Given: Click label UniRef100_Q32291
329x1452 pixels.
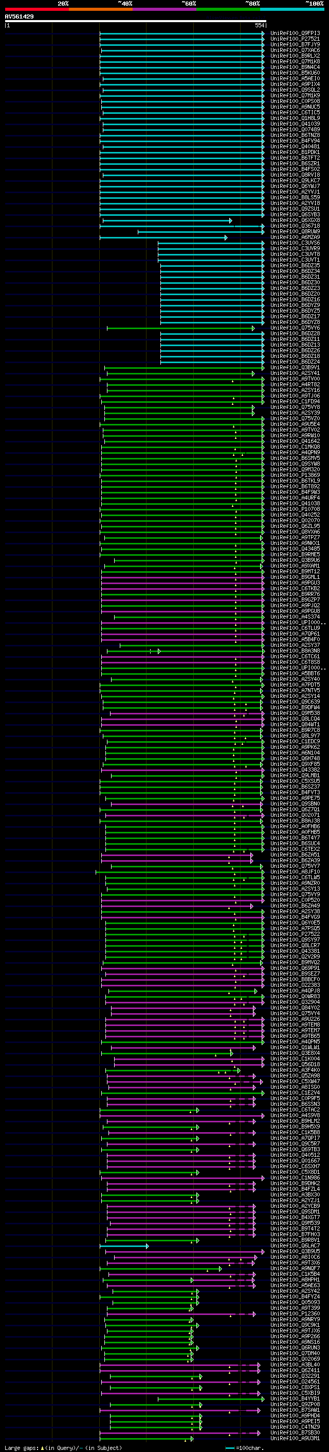Looking at the screenshot, I should point(295,1376).
